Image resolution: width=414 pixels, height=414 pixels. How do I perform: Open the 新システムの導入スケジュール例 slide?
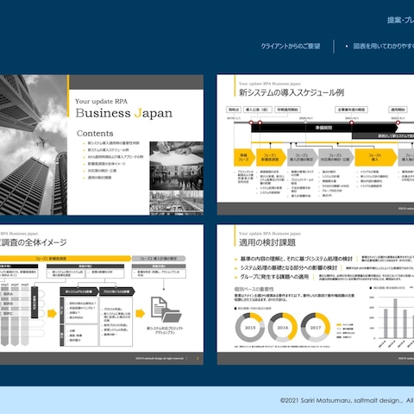click(x=316, y=145)
